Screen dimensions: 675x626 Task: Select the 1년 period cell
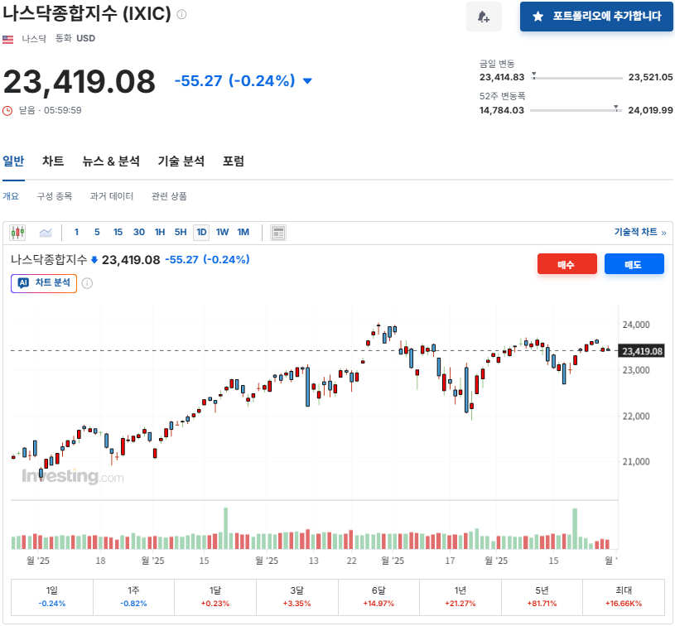coord(460,597)
